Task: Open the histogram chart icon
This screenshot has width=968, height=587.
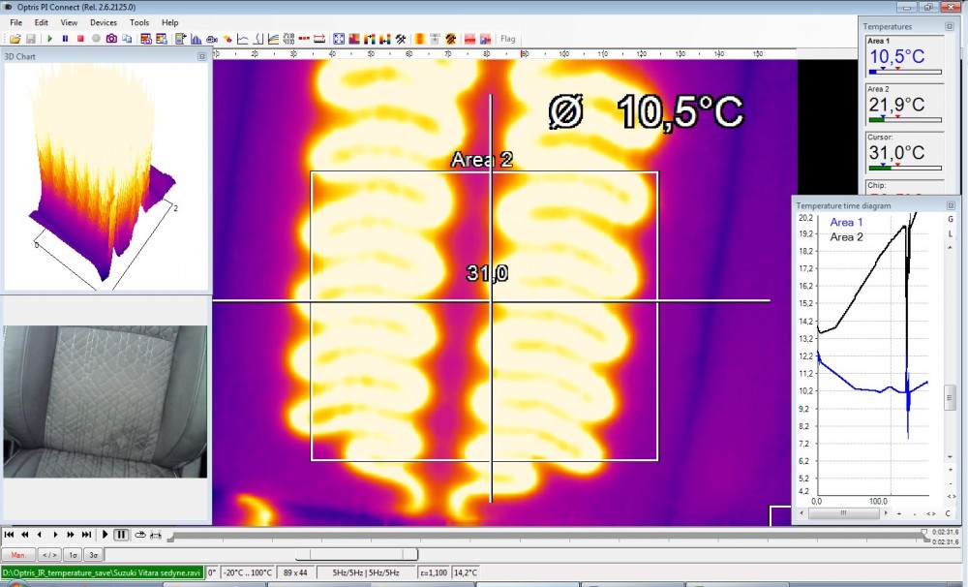Action: pos(196,39)
